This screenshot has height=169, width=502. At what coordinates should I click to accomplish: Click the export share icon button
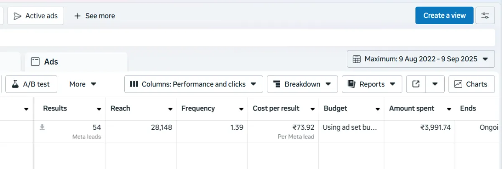click(x=416, y=84)
